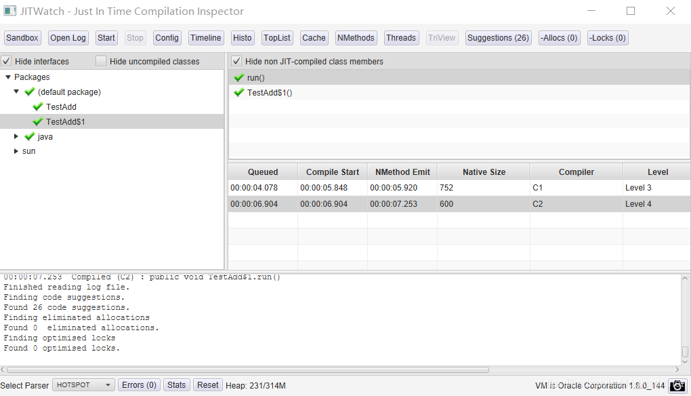Open the -Locks (0) report
This screenshot has height=396, width=691.
pyautogui.click(x=608, y=38)
